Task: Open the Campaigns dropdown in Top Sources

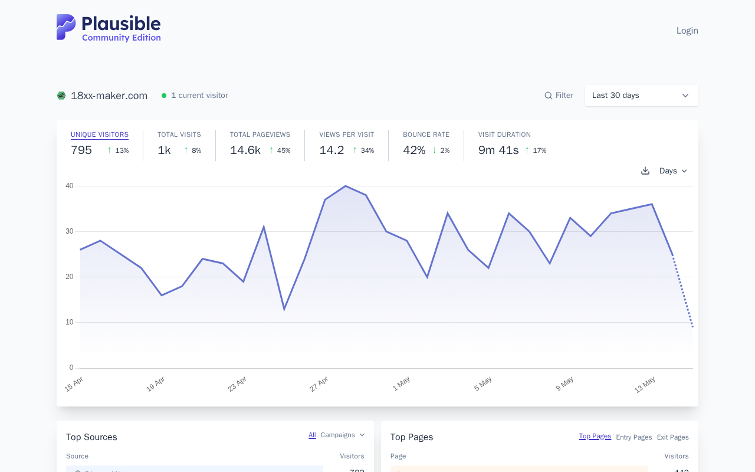Action: pyautogui.click(x=343, y=435)
